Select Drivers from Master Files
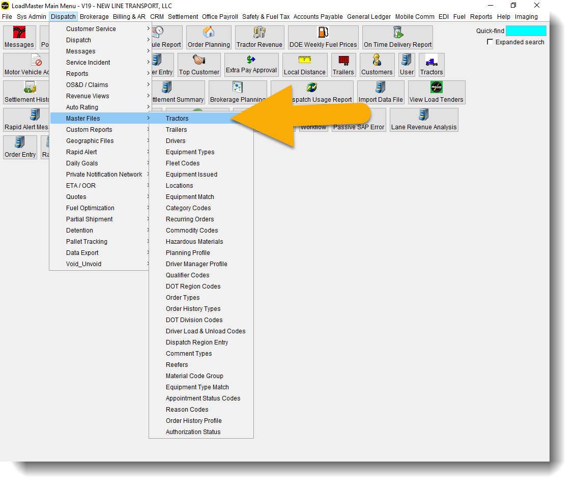576x488 pixels. [201, 141]
